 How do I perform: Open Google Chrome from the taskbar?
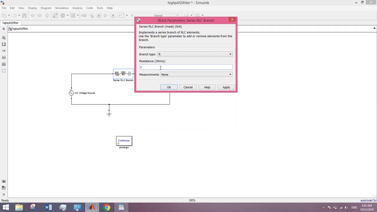click(107, 207)
